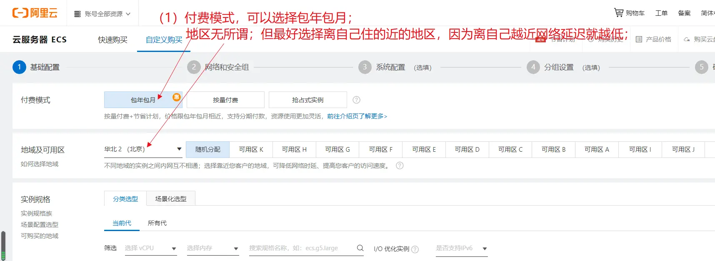Click the 购物车 label
The image size is (715, 261).
click(635, 13)
